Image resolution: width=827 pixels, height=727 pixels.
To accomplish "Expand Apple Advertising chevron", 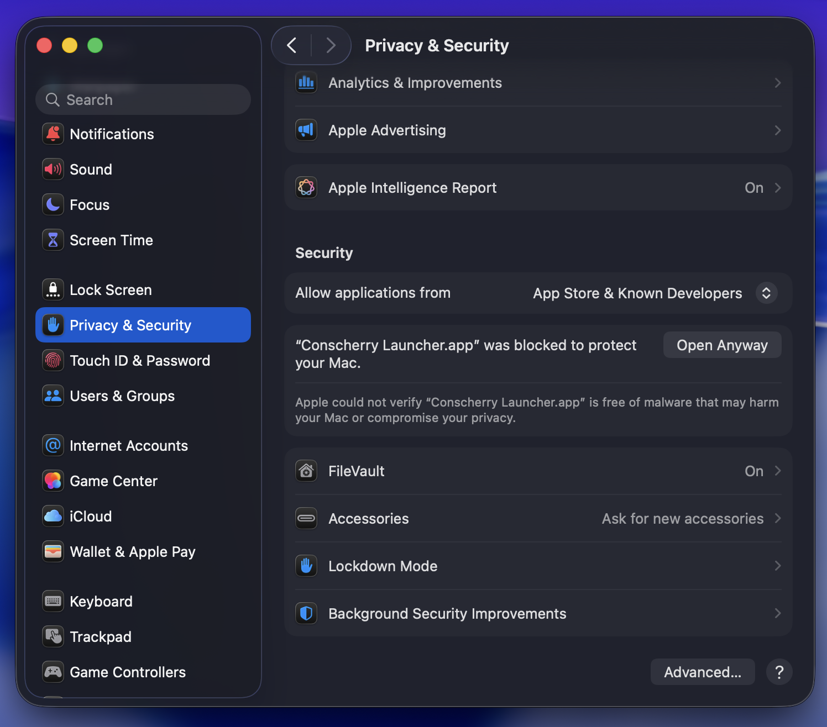I will tap(778, 130).
